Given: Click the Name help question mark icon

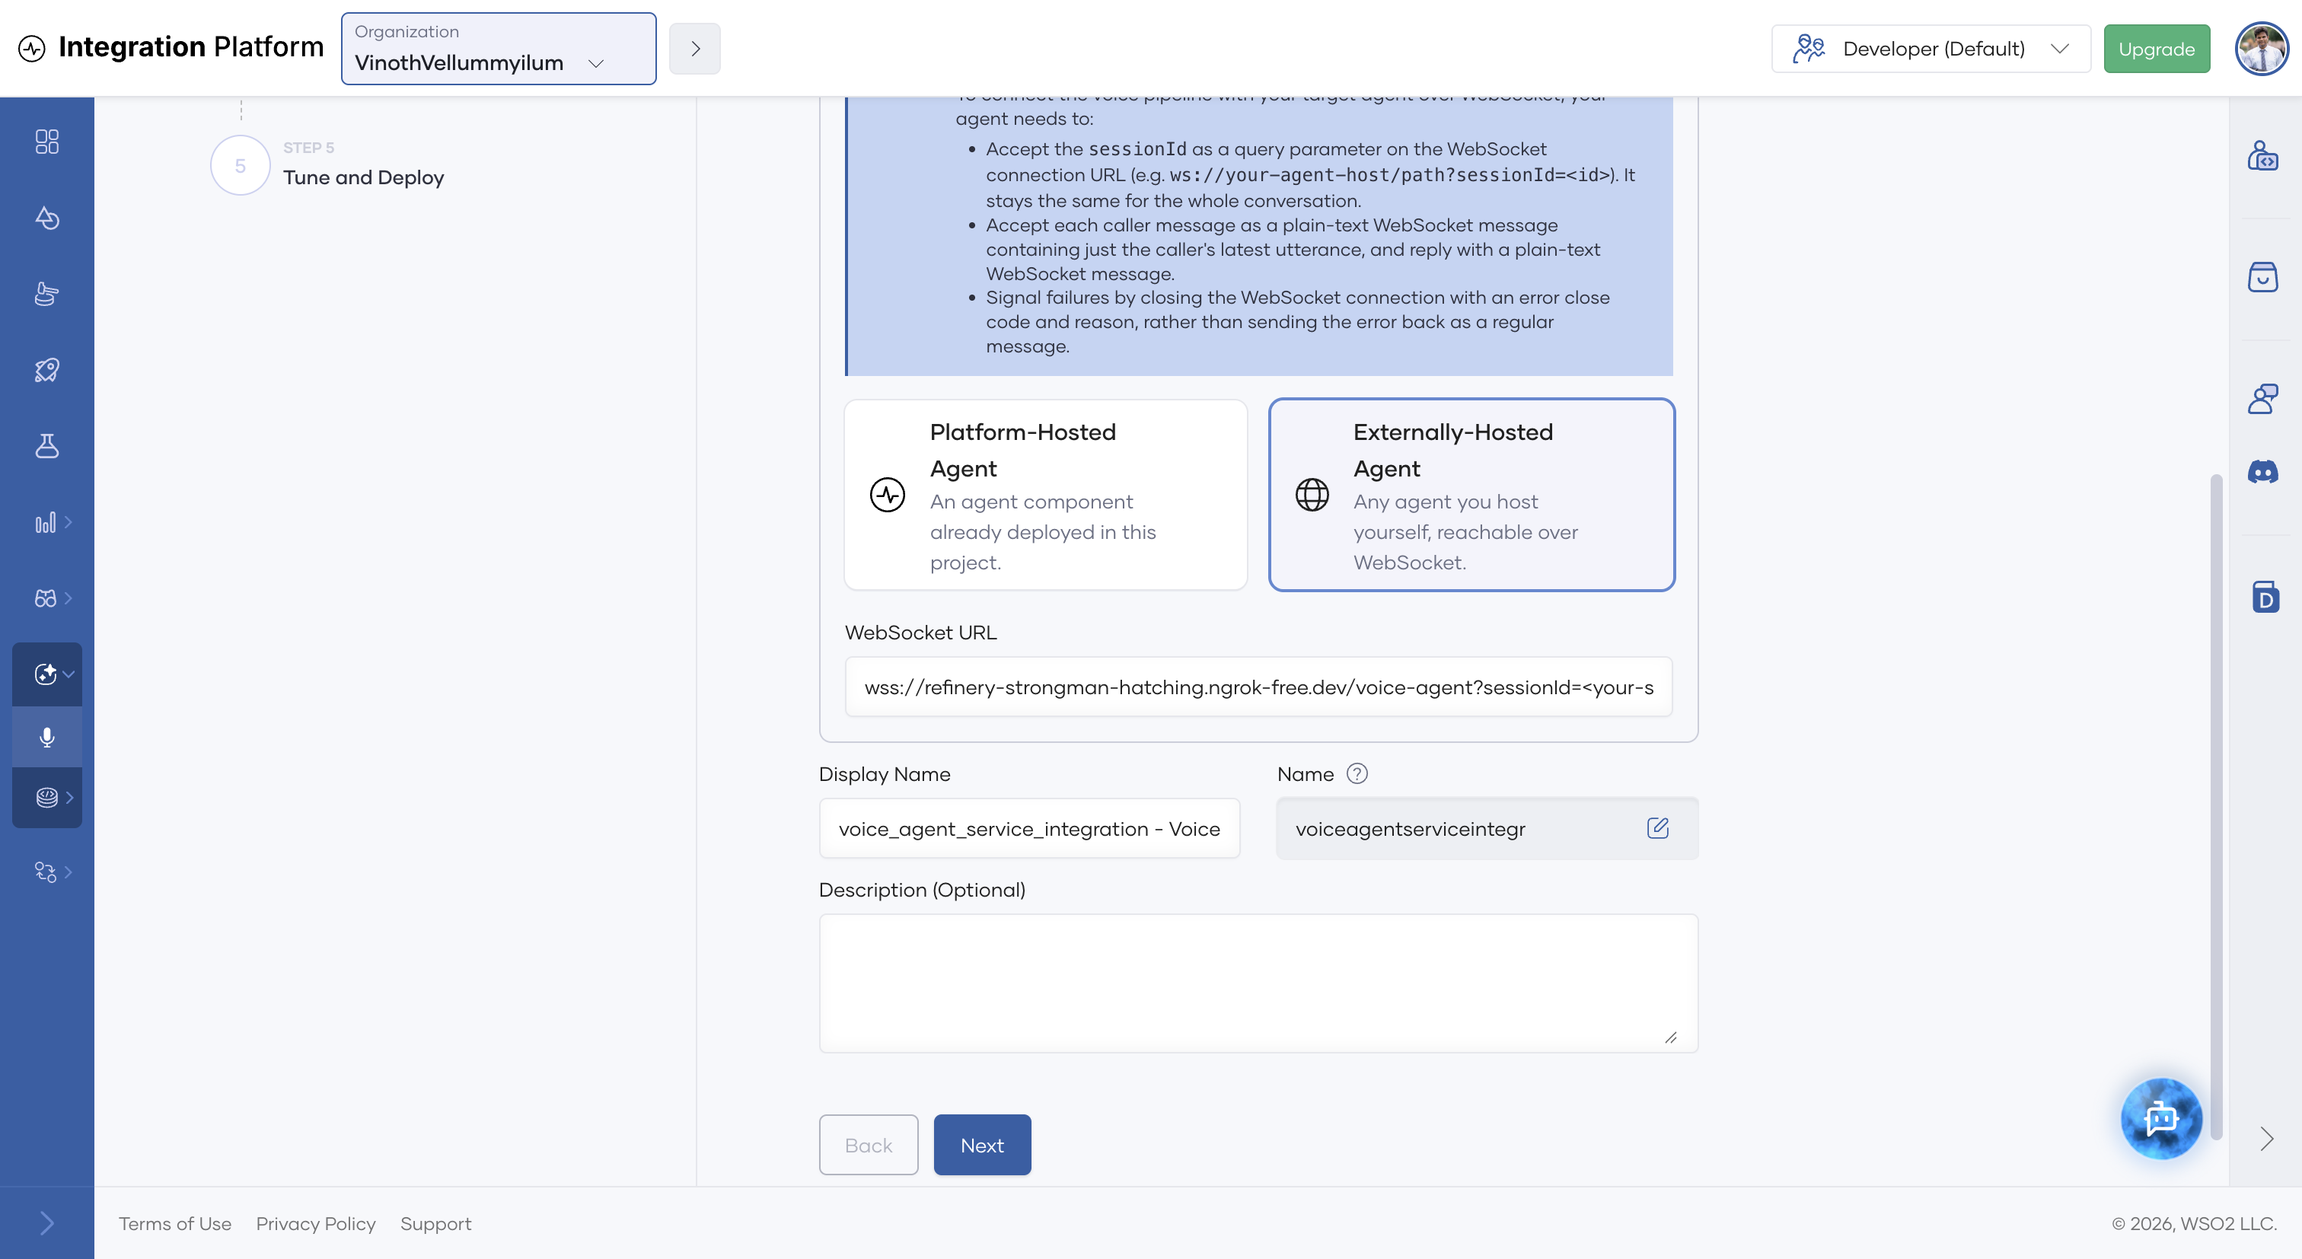Looking at the screenshot, I should point(1357,774).
